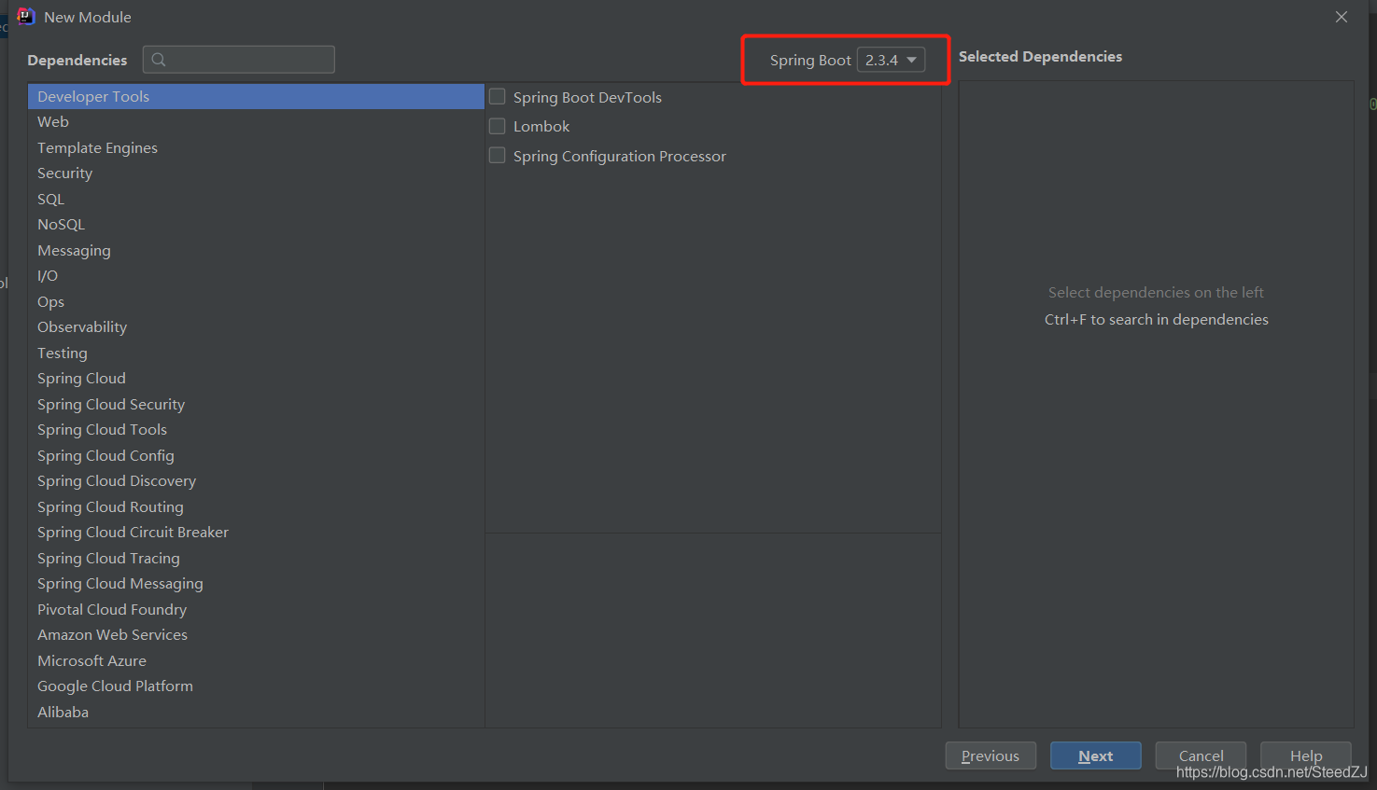Focus the Dependencies search input field

(x=239, y=60)
